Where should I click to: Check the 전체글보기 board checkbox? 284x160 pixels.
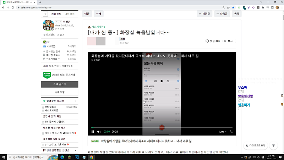pos(43,107)
